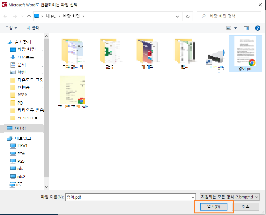Image resolution: width=266 pixels, height=215 pixels.
Task: Toggle the preview pane
Action: pos(246,28)
